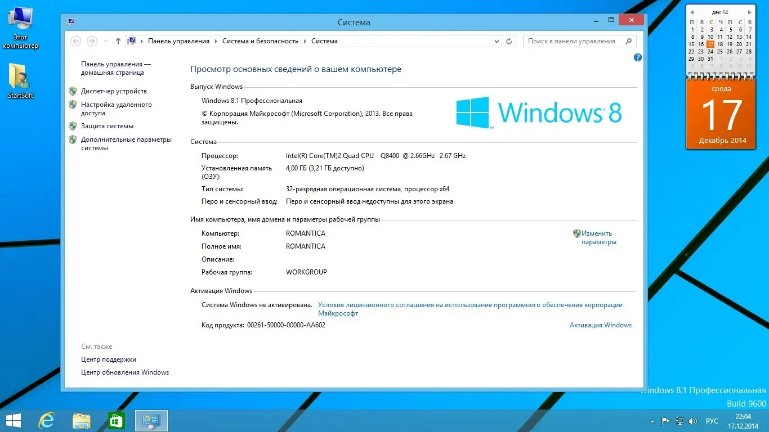
Task: Click the heading Просмотр основных сведений о вашем компьютере
Action: pyautogui.click(x=296, y=69)
